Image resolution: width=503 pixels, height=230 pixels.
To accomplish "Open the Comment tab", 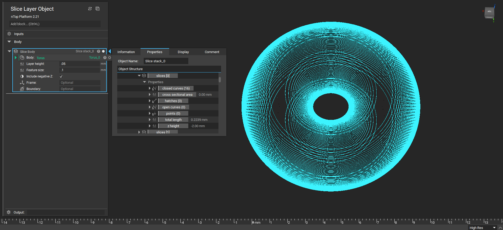I will [212, 52].
